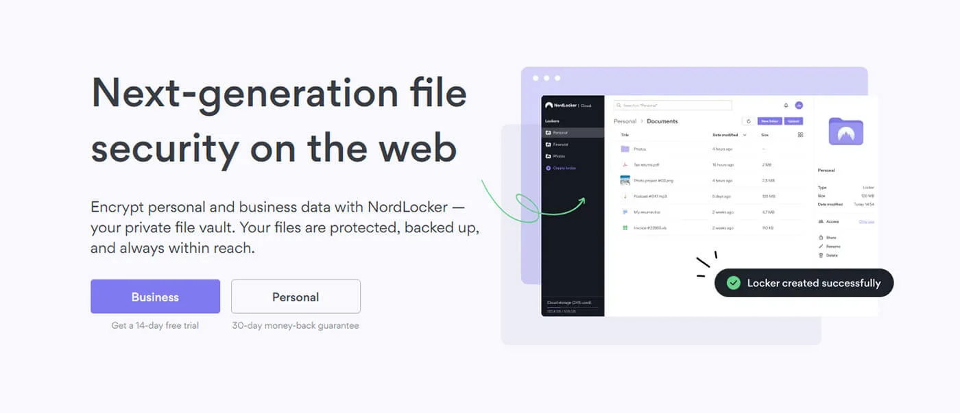The image size is (960, 413).
Task: Switch to grid view layout
Action: pos(800,135)
